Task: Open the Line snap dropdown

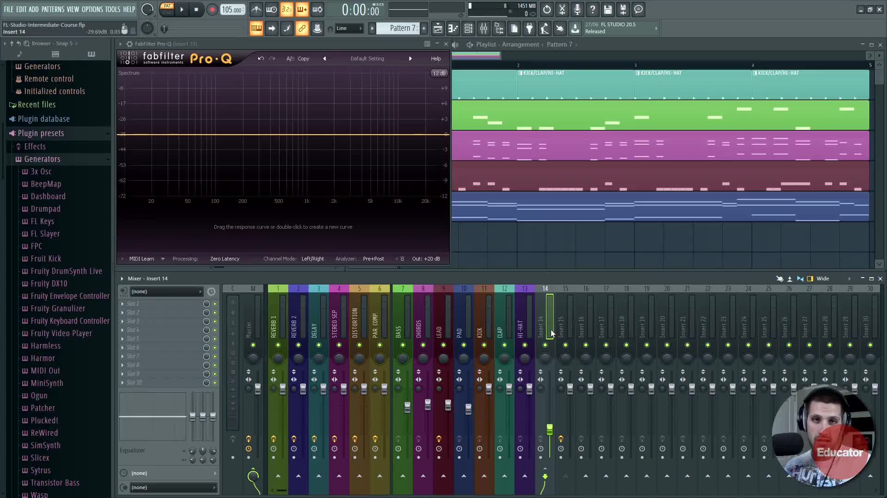Action: (349, 29)
